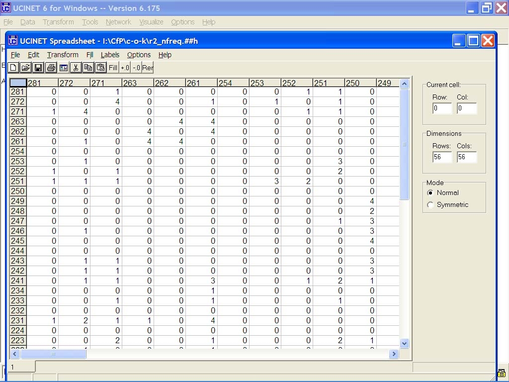Viewport: 509px width, 382px height.
Task: Click the Paste clipboard icon
Action: (100, 68)
